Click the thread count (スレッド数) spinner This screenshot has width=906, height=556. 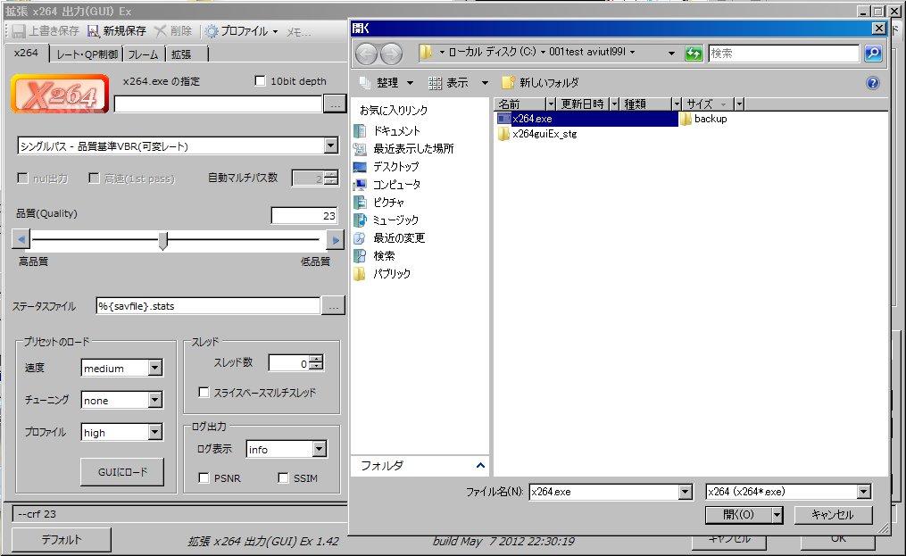316,363
